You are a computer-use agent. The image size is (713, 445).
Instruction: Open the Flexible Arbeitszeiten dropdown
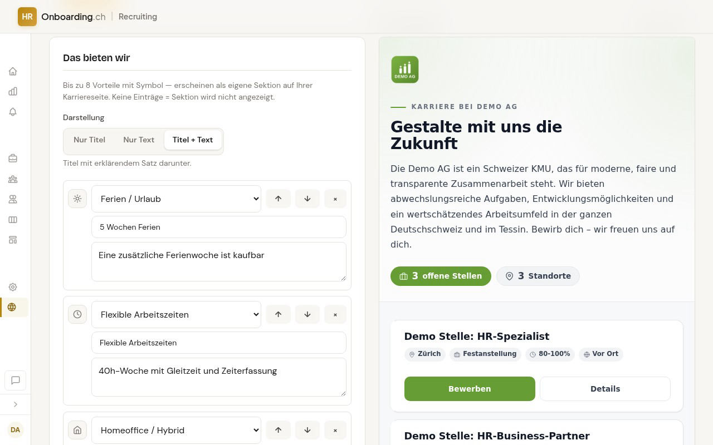[176, 314]
